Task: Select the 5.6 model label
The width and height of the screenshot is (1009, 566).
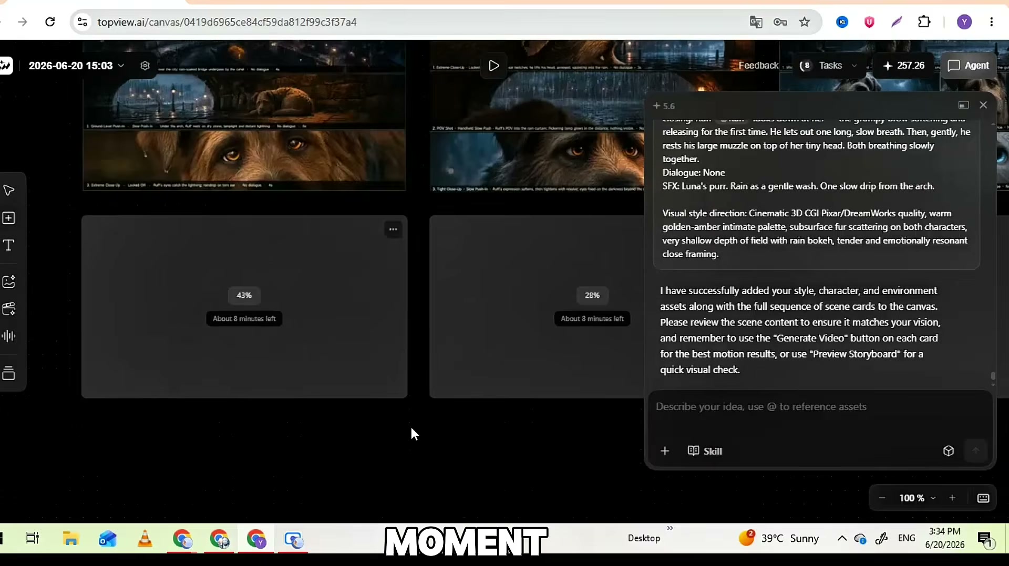Action: click(x=664, y=106)
